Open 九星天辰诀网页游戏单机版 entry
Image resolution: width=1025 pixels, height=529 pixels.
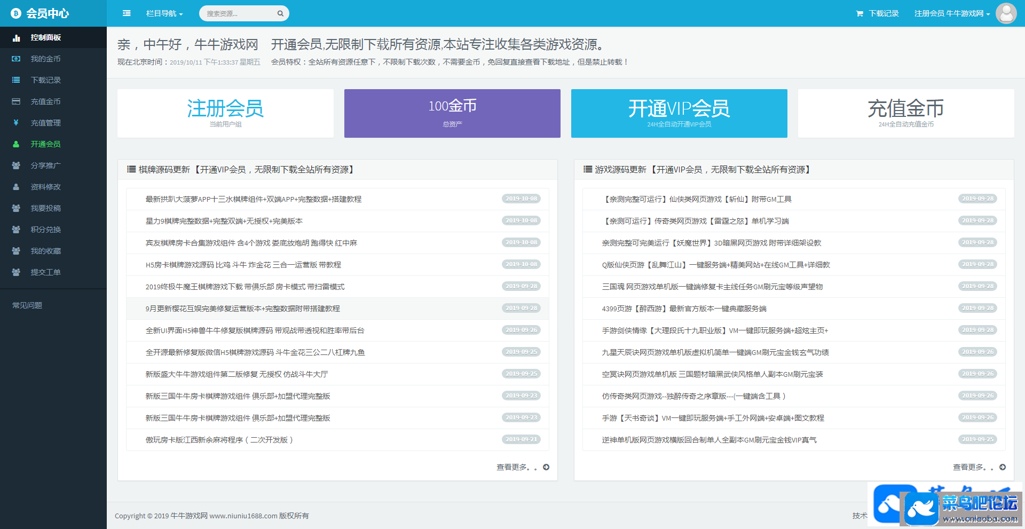[794, 352]
